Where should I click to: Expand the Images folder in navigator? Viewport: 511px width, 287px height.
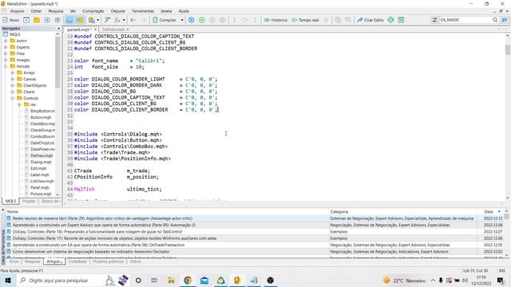coord(6,60)
